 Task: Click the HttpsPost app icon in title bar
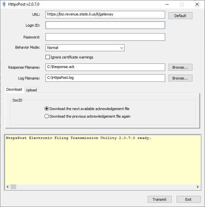pos(4,4)
